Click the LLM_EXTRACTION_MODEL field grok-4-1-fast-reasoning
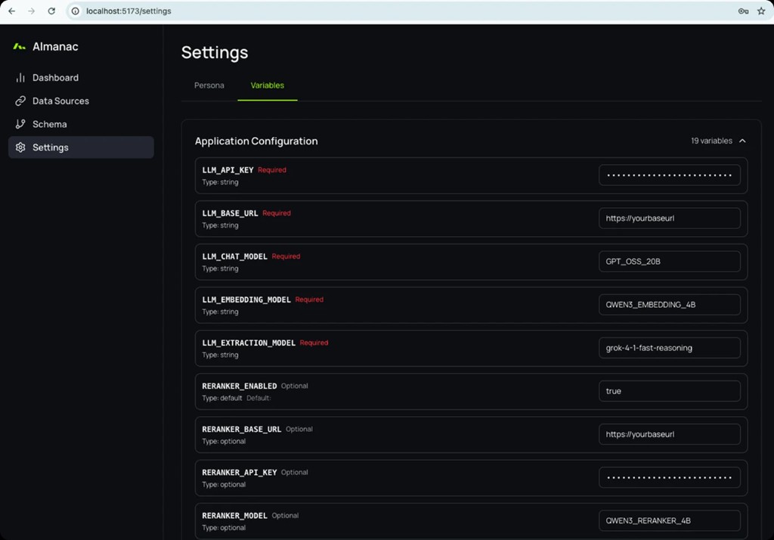 point(670,348)
